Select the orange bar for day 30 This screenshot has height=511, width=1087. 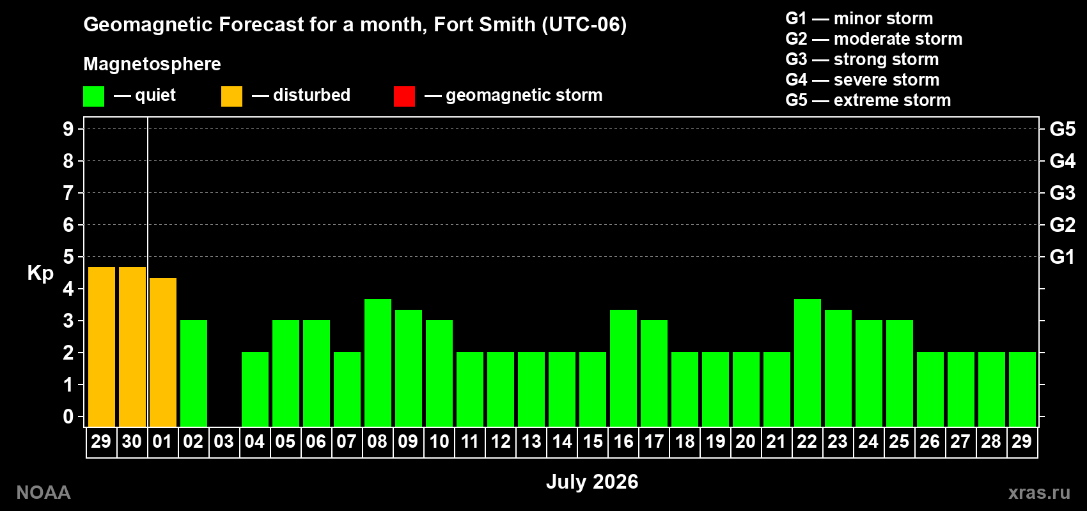132,347
